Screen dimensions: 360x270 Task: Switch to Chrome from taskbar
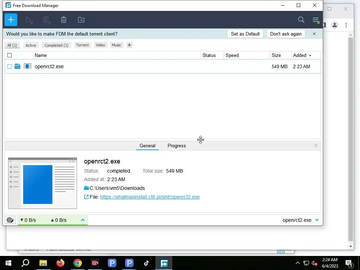tap(78, 263)
